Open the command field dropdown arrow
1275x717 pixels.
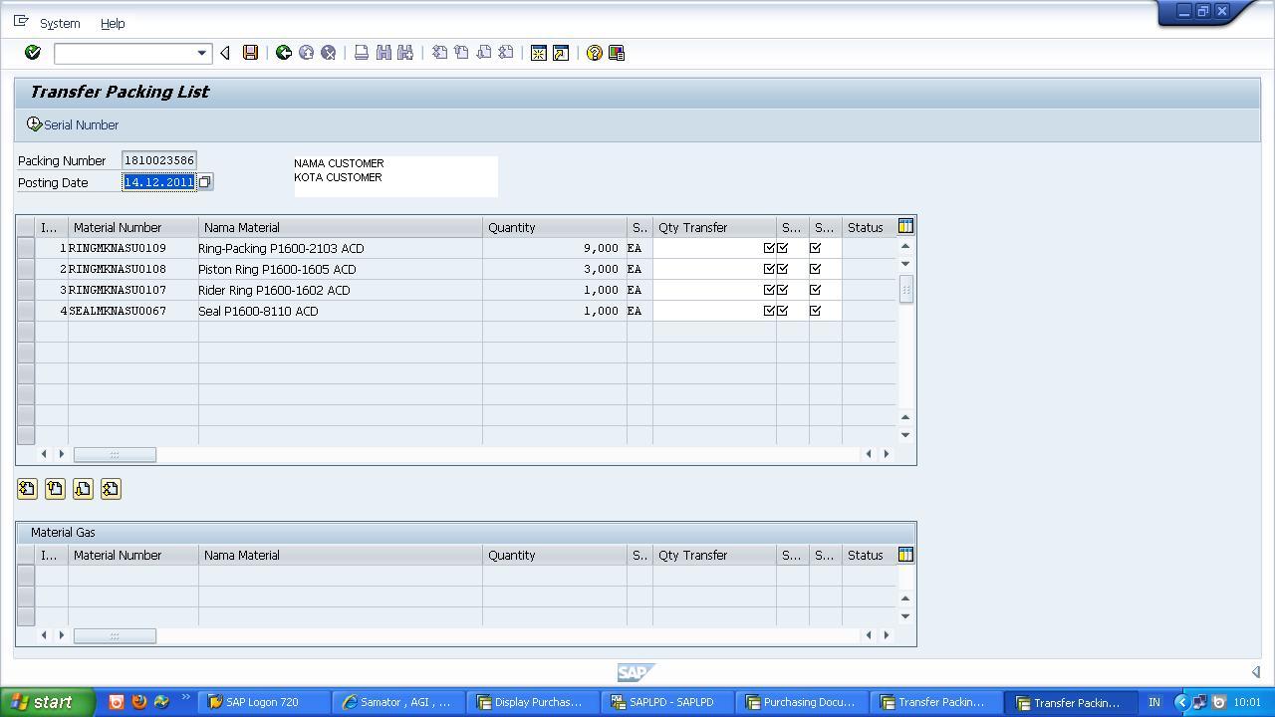[201, 53]
